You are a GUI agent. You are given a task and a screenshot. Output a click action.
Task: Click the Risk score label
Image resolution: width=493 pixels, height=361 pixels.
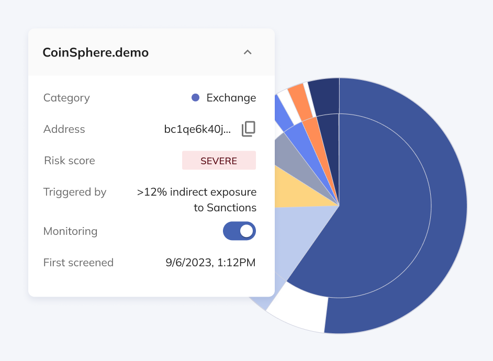[x=69, y=161]
